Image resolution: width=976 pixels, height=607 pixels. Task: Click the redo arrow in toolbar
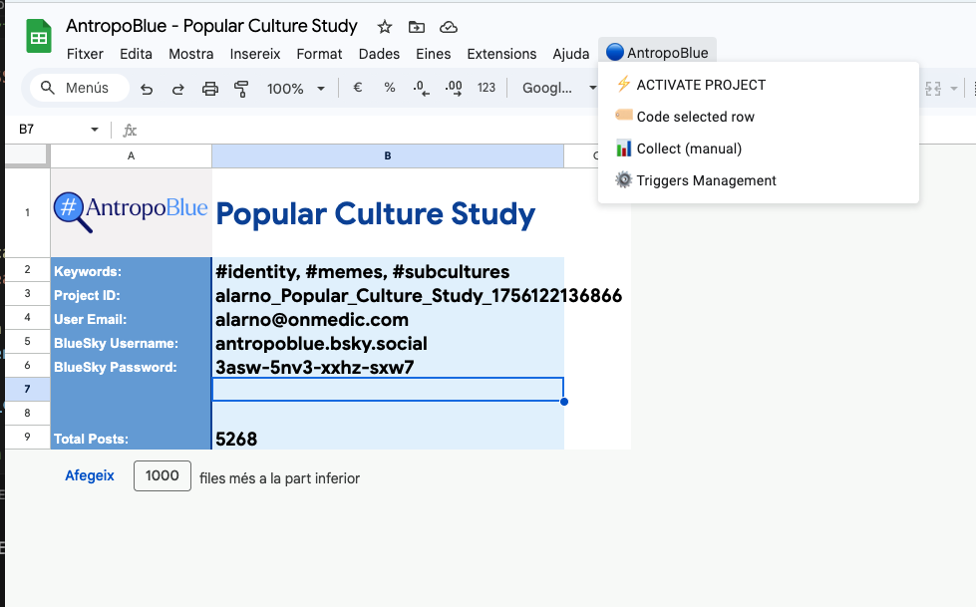click(178, 89)
